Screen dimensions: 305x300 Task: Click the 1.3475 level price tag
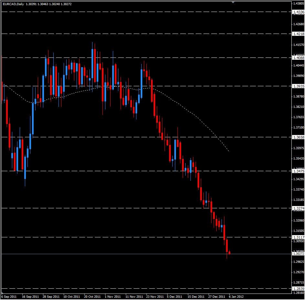298,171
